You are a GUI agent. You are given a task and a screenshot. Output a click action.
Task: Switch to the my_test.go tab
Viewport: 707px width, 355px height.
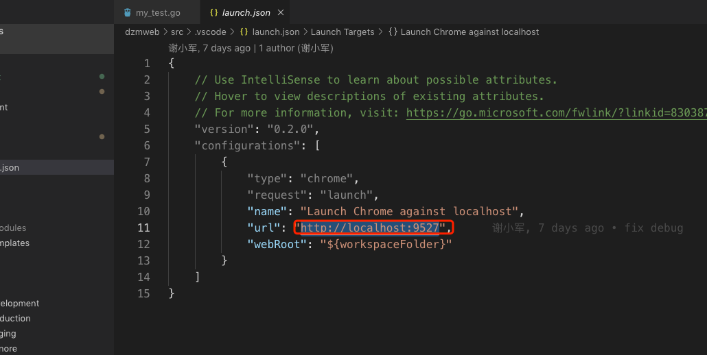coord(157,12)
